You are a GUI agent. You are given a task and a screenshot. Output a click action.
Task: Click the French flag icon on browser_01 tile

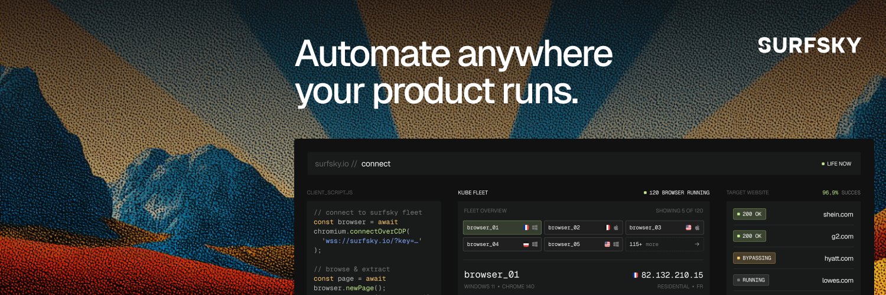526,227
